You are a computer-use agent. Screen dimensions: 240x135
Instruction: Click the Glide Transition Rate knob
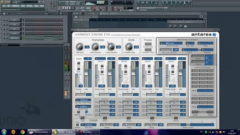point(129,47)
